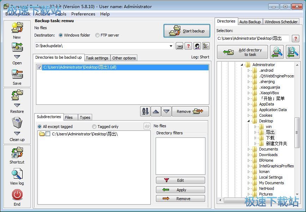This screenshot has width=306, height=212.
Task: Click the person icon beside destination path
Action: pos(197,46)
